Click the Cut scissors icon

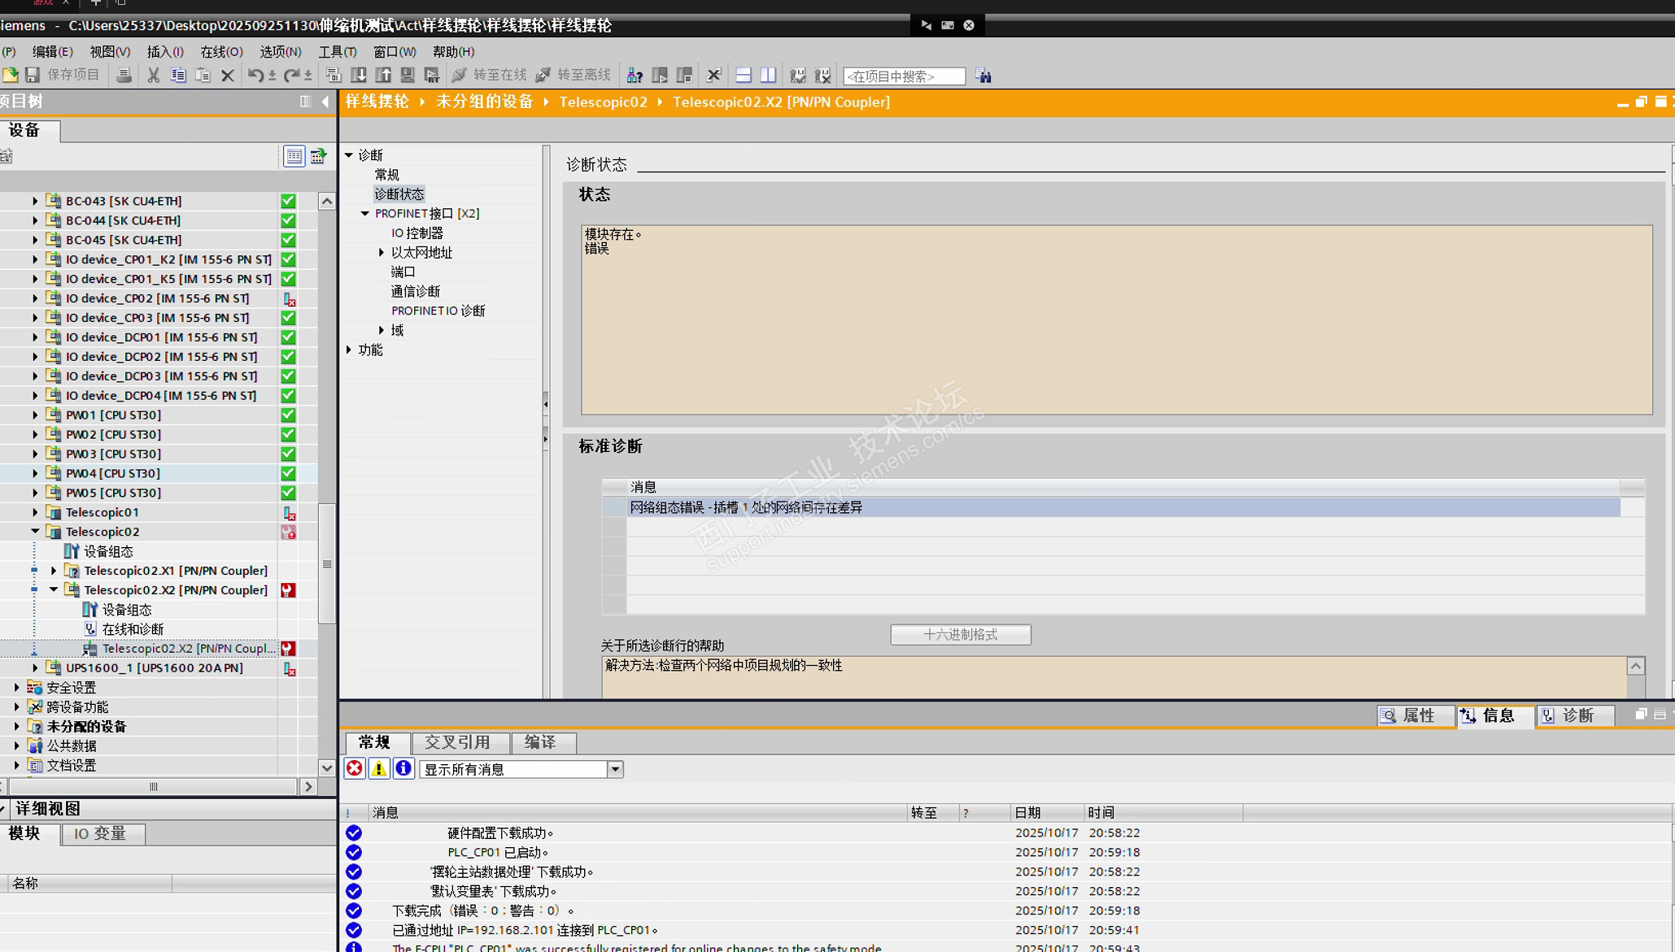point(153,76)
